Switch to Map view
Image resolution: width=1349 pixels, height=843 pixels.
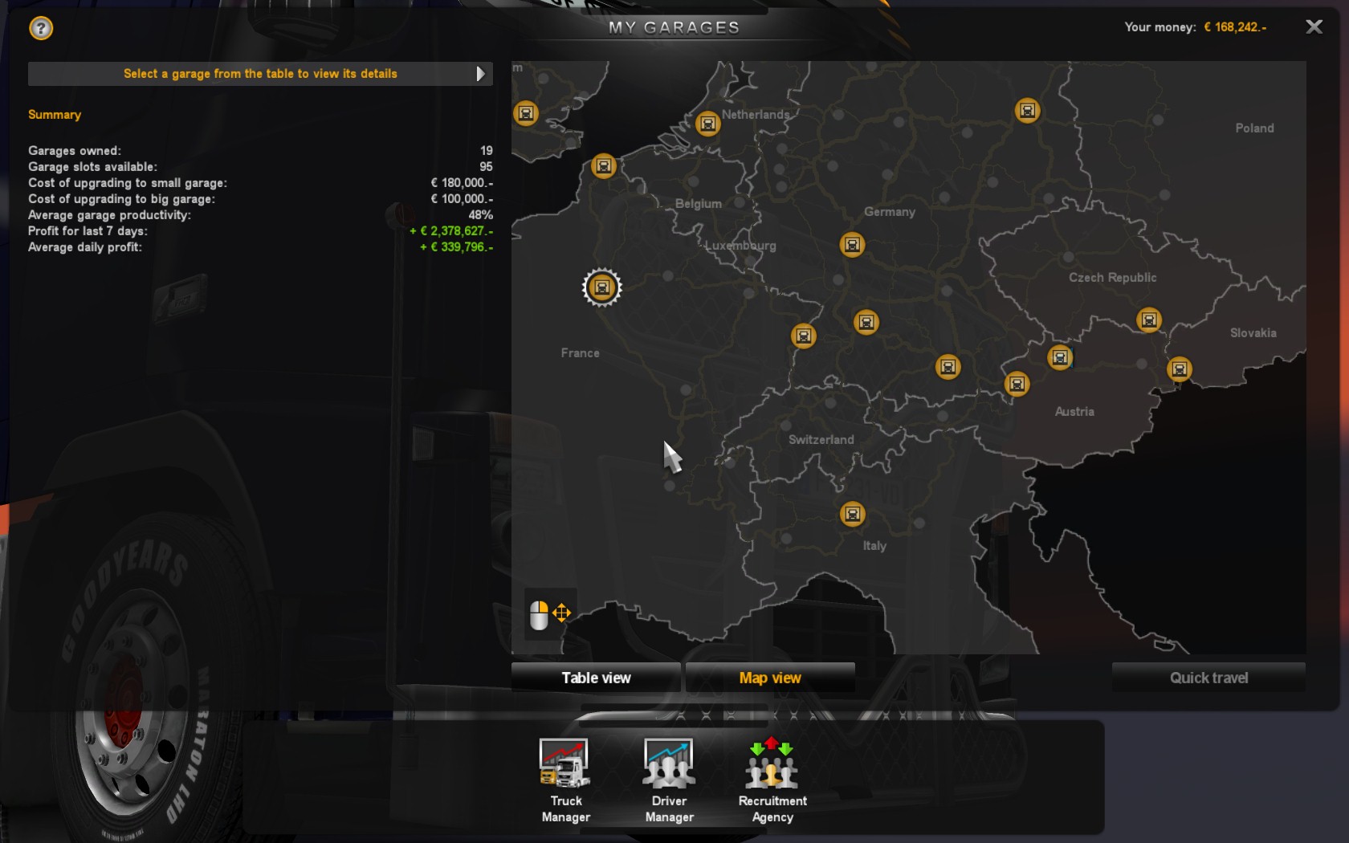[x=770, y=678]
